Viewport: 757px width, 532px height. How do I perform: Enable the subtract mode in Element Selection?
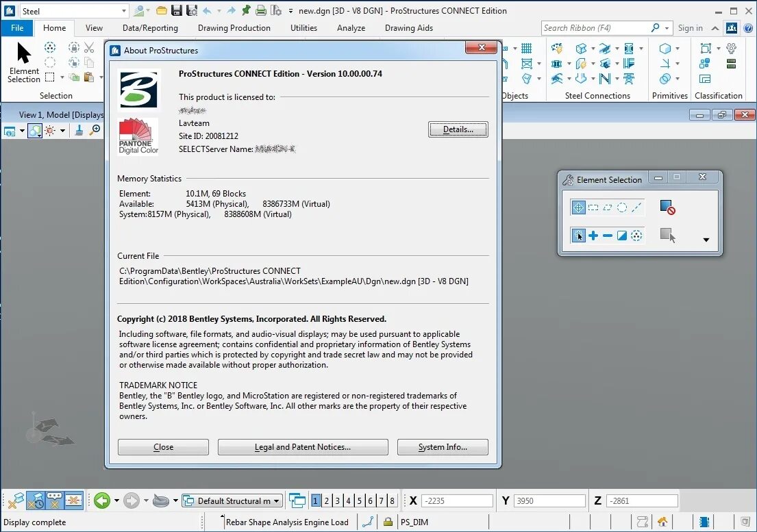coord(607,235)
